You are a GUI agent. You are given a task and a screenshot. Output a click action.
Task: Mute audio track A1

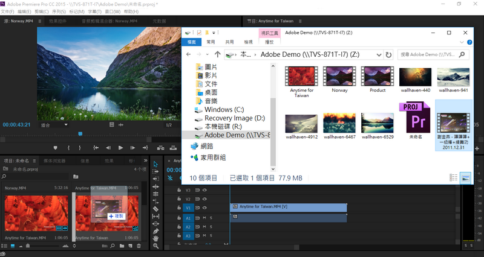tap(204, 218)
